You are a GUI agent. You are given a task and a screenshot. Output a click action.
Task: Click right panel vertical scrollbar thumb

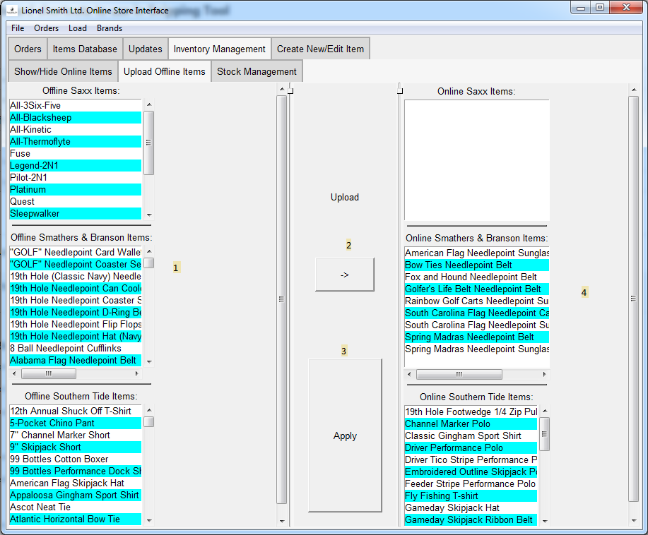[x=634, y=299]
